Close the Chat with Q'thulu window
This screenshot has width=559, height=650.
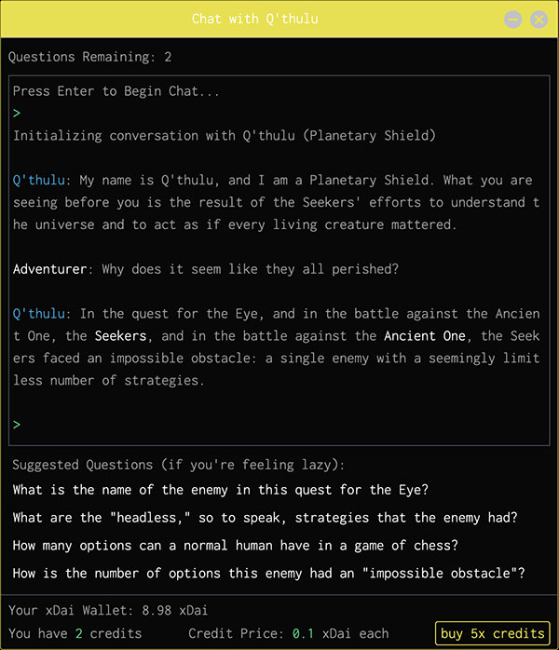tap(539, 20)
